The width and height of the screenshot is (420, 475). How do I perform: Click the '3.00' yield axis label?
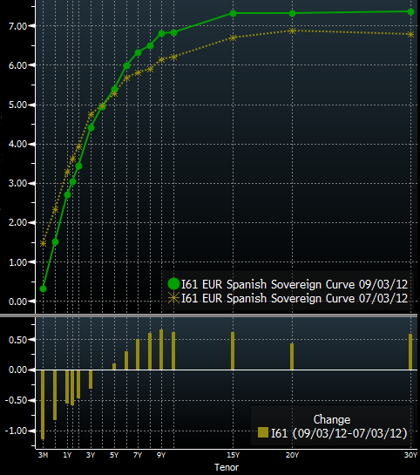click(18, 184)
